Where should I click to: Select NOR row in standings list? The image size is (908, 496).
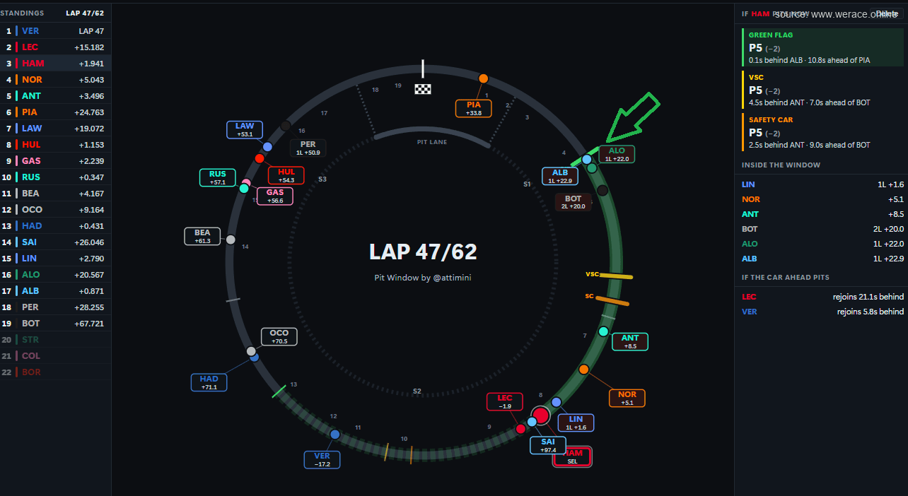click(55, 80)
